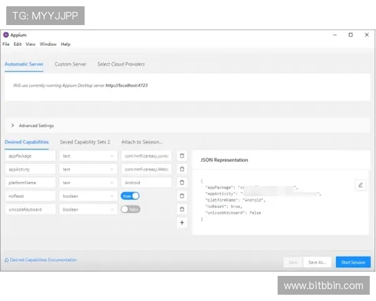Click the platformName value field containing Android

[146, 182]
